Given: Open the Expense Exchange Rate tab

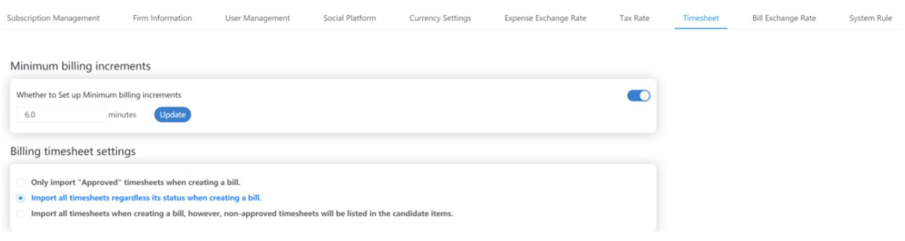Looking at the screenshot, I should pyautogui.click(x=545, y=18).
